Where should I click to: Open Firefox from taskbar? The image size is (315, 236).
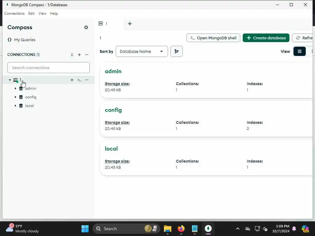coord(181,229)
